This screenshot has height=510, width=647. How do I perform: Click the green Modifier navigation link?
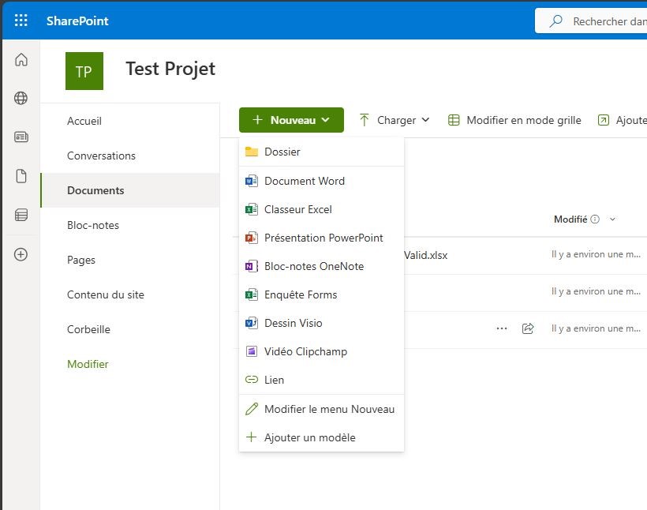coord(88,364)
